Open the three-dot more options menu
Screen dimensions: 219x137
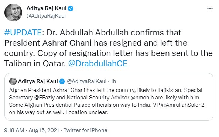(x=210, y=8)
